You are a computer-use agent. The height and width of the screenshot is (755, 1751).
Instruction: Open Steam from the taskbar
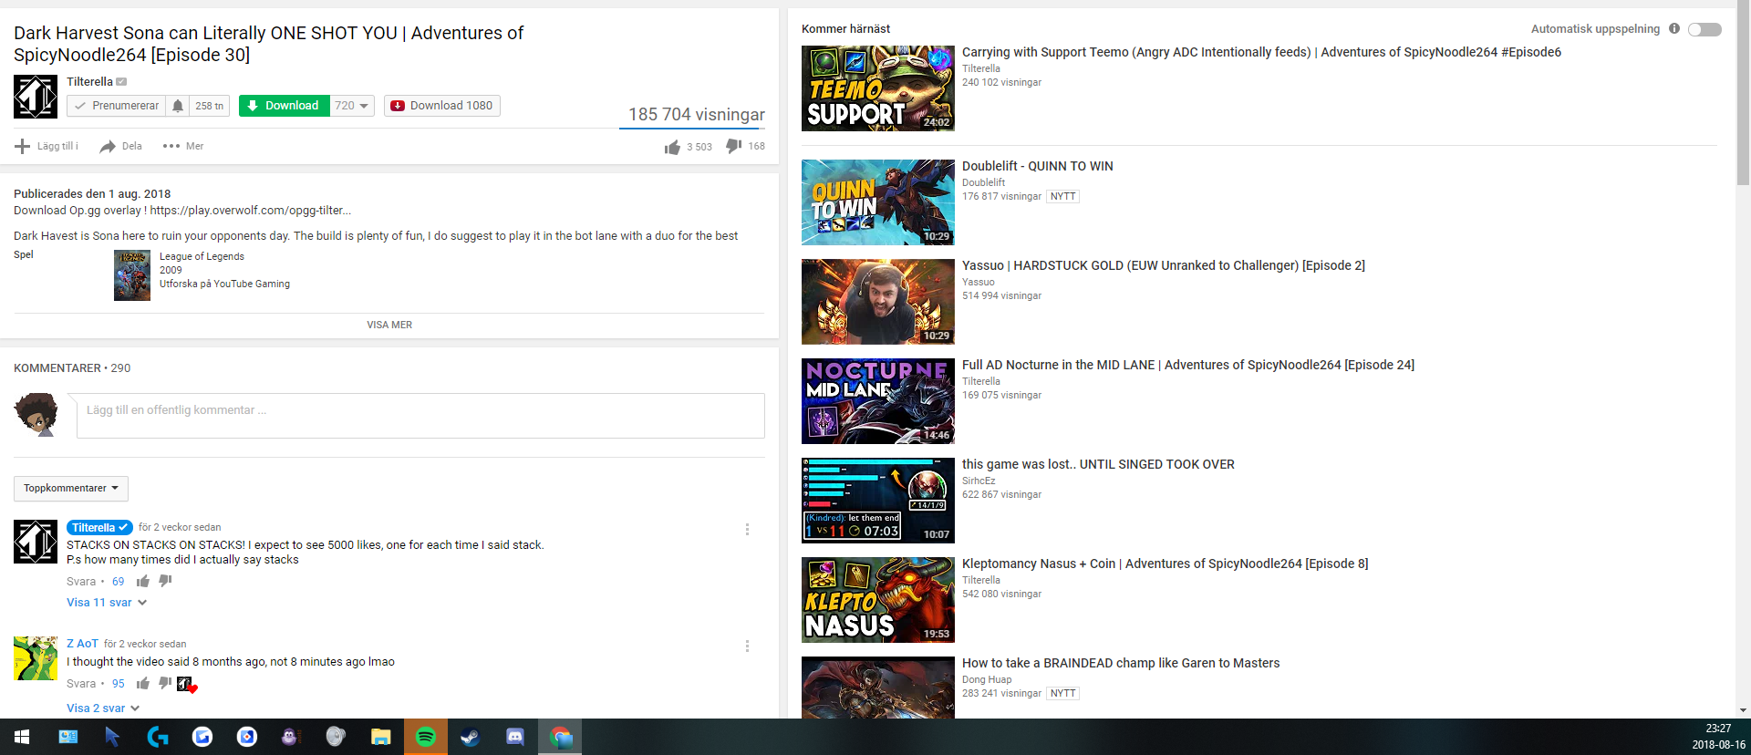470,737
